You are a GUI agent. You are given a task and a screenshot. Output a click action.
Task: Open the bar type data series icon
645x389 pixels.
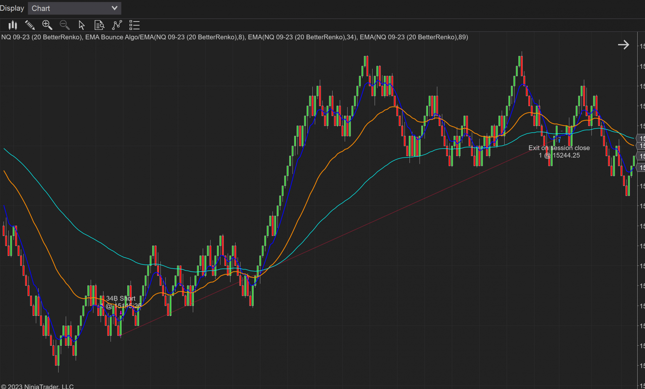(13, 25)
